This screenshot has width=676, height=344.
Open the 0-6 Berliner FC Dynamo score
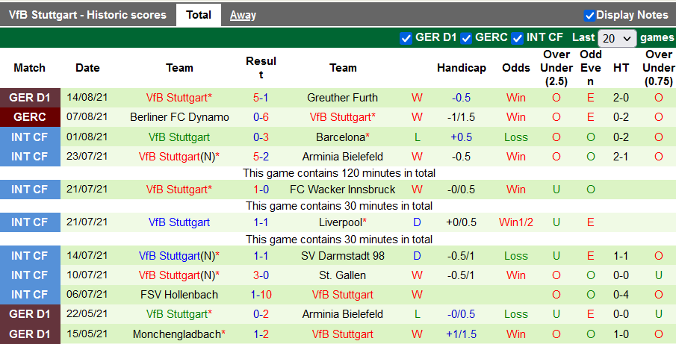261,117
